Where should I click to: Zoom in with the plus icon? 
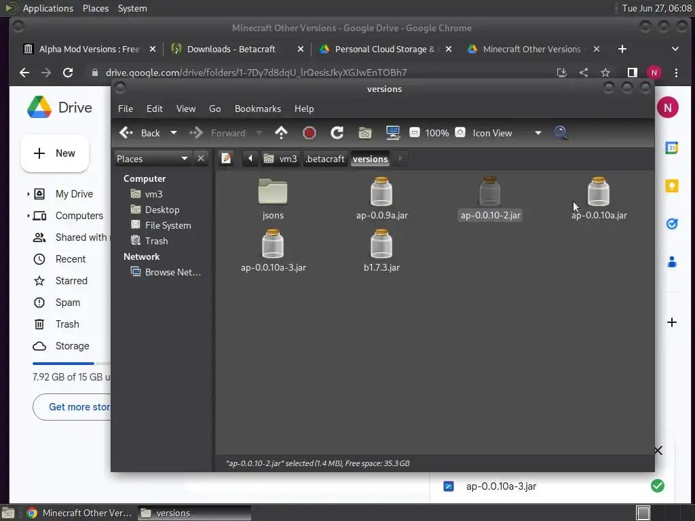[460, 132]
